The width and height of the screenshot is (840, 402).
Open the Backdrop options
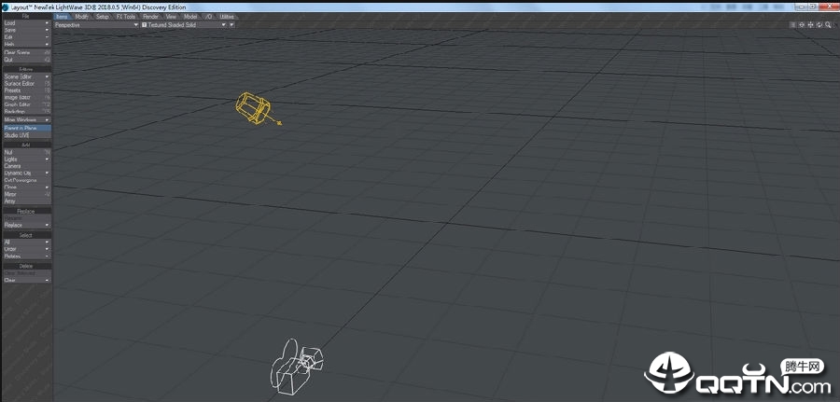(27, 111)
